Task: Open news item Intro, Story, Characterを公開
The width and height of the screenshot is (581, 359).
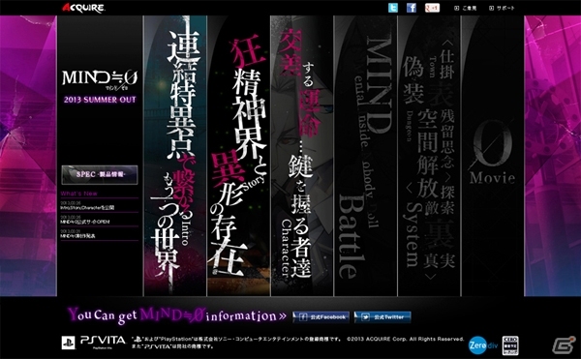Action: point(100,206)
